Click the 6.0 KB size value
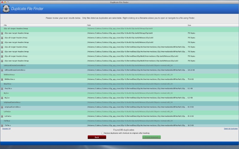This screenshot has width=239, height=149. (x=190, y=98)
